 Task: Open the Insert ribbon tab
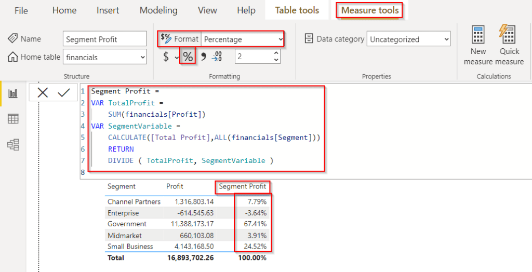(108, 10)
